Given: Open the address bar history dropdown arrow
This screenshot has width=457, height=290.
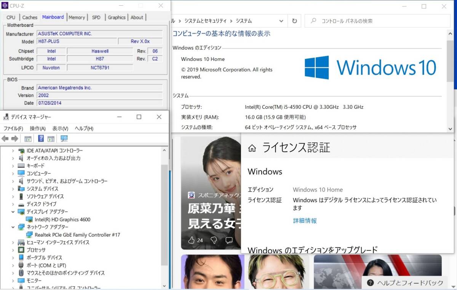Looking at the screenshot, I should (x=281, y=21).
